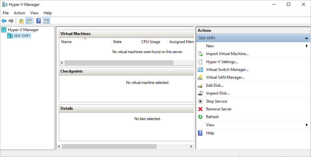Click the Virtual Machines list scroll-left arrow
This screenshot has width=311, height=157.
tap(62, 63)
